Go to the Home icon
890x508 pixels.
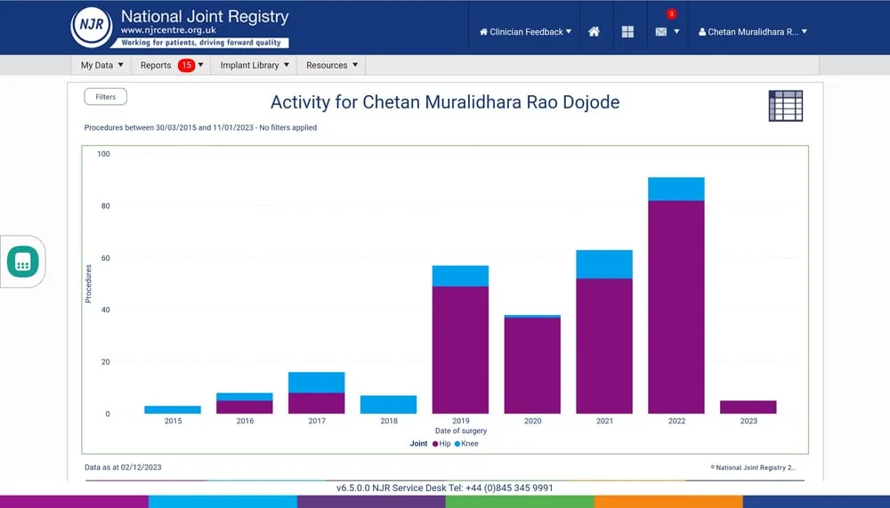594,32
